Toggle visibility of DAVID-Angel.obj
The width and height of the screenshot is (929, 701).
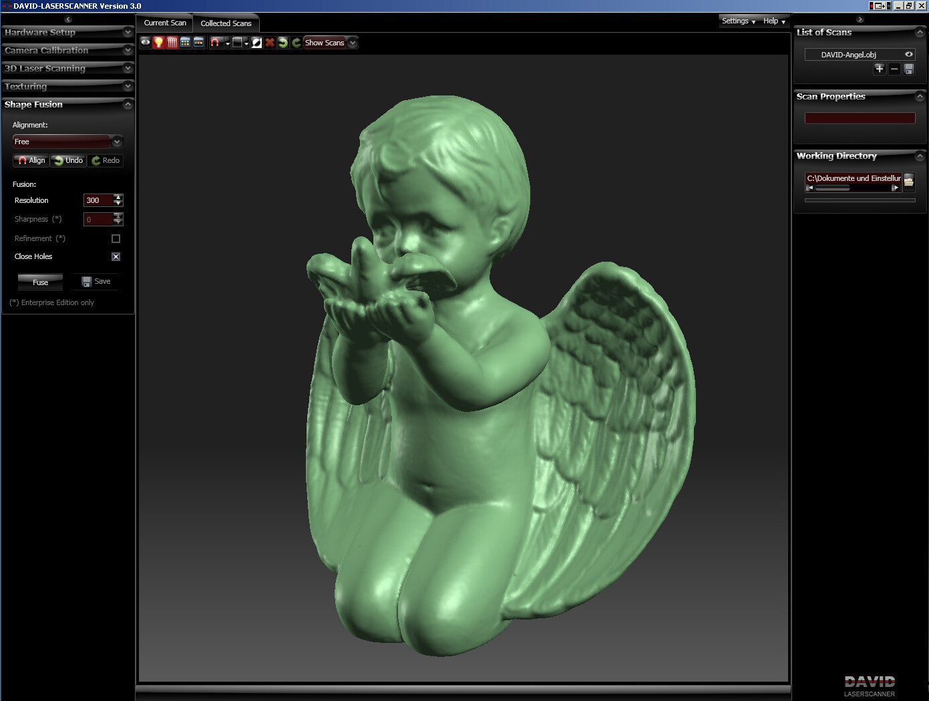908,54
